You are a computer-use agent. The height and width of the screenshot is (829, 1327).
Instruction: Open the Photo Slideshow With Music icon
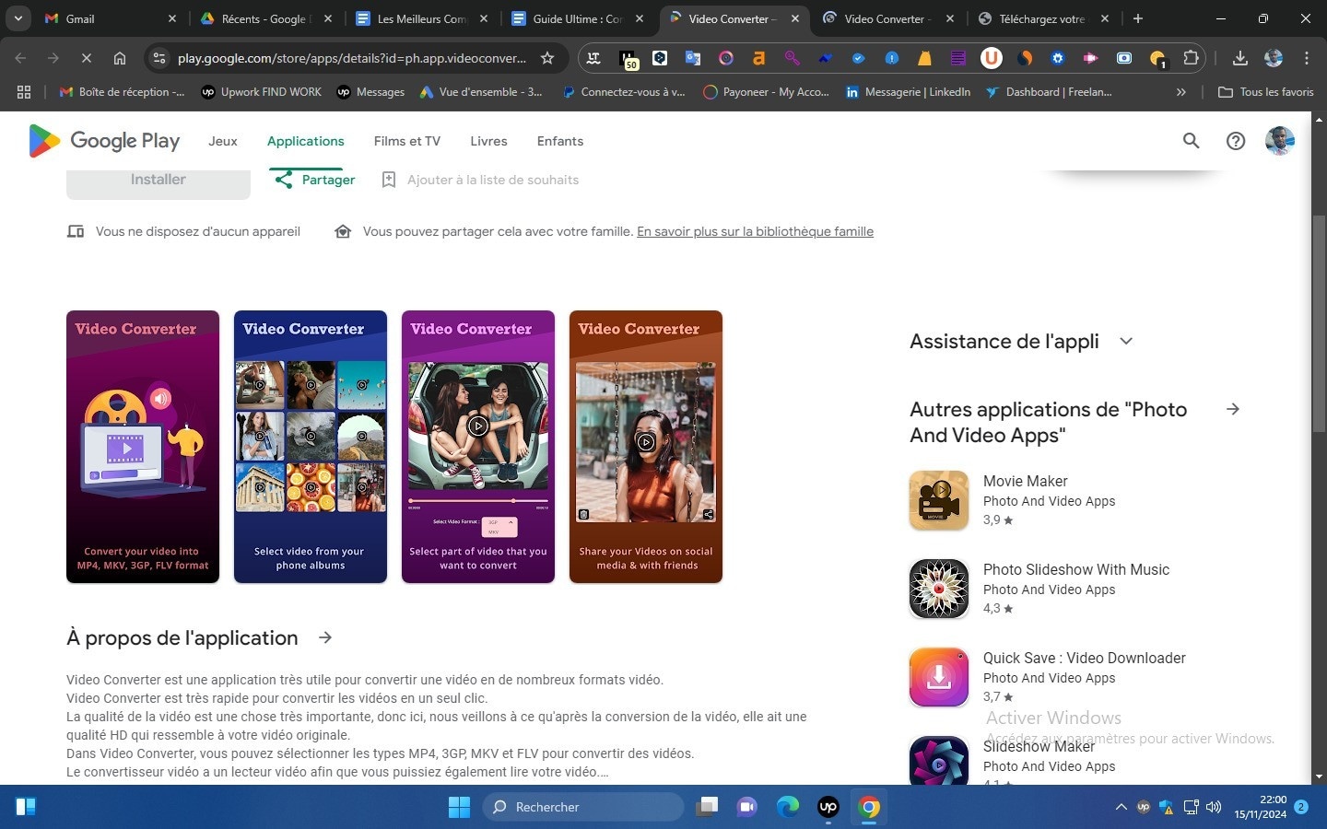(939, 589)
